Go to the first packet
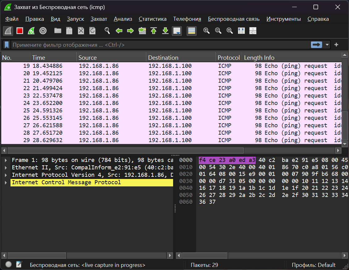Screen dimensions: 349x270 tap(154, 31)
